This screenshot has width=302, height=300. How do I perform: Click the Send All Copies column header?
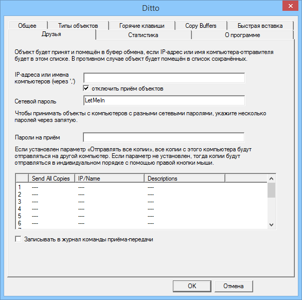pyautogui.click(x=51, y=179)
